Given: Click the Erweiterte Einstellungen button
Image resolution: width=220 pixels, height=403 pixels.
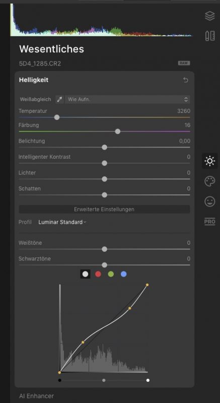Looking at the screenshot, I should click(104, 209).
